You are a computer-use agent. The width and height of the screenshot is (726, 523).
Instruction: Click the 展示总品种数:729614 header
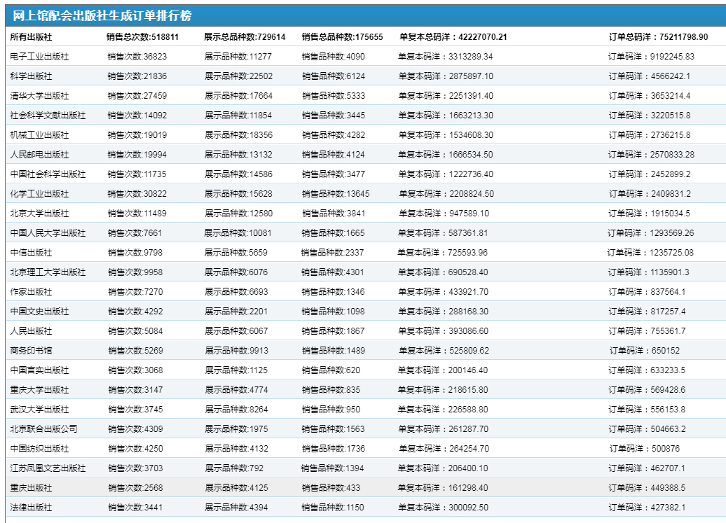pos(245,37)
